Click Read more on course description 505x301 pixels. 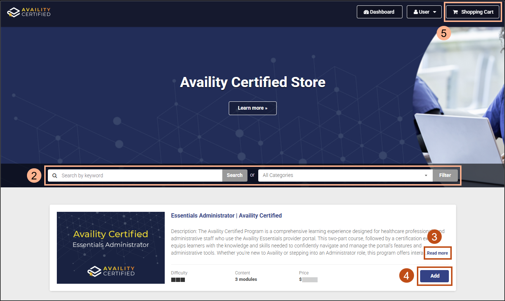(437, 253)
